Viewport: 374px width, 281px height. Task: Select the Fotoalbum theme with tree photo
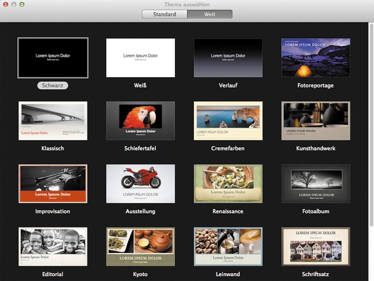pyautogui.click(x=315, y=183)
